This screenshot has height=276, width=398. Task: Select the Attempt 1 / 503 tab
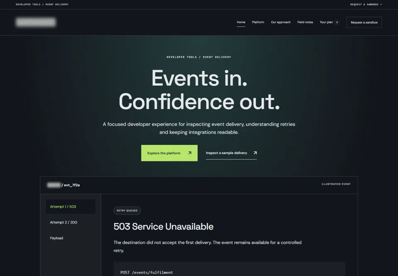[70, 206]
